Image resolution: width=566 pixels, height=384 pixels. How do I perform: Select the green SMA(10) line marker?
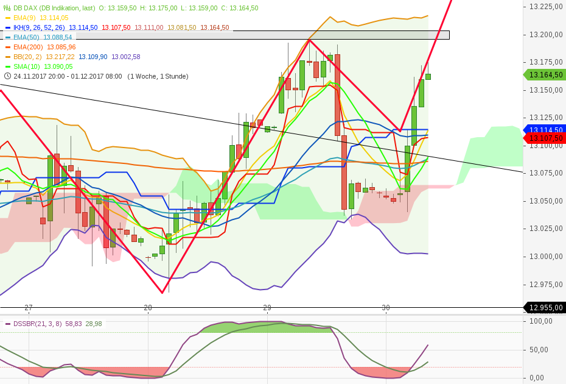point(9,65)
